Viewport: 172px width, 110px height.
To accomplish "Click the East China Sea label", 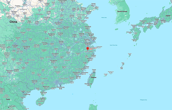I will pos(114,45).
